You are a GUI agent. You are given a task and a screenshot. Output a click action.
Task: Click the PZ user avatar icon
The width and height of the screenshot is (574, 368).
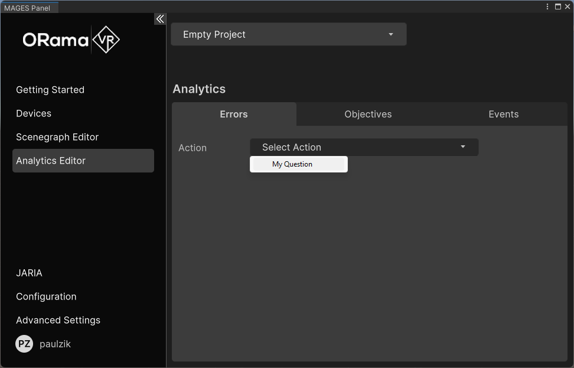click(x=24, y=344)
